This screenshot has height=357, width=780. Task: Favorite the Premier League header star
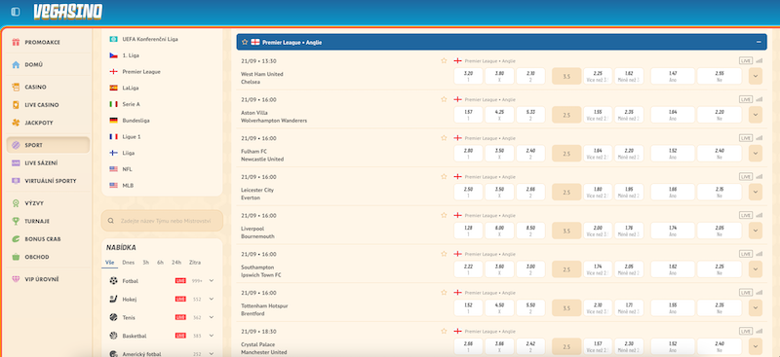coord(245,43)
